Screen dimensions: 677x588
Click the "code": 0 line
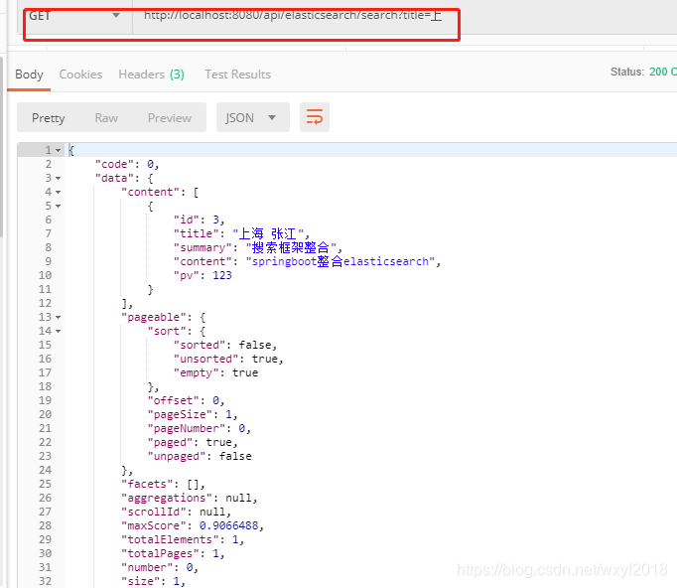127,164
